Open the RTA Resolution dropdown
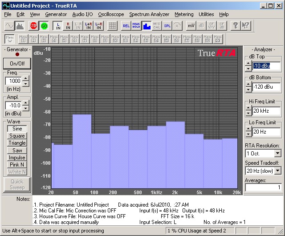 (277, 153)
